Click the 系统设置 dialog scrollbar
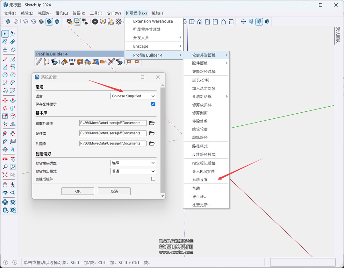The image size is (344, 268). (162, 140)
